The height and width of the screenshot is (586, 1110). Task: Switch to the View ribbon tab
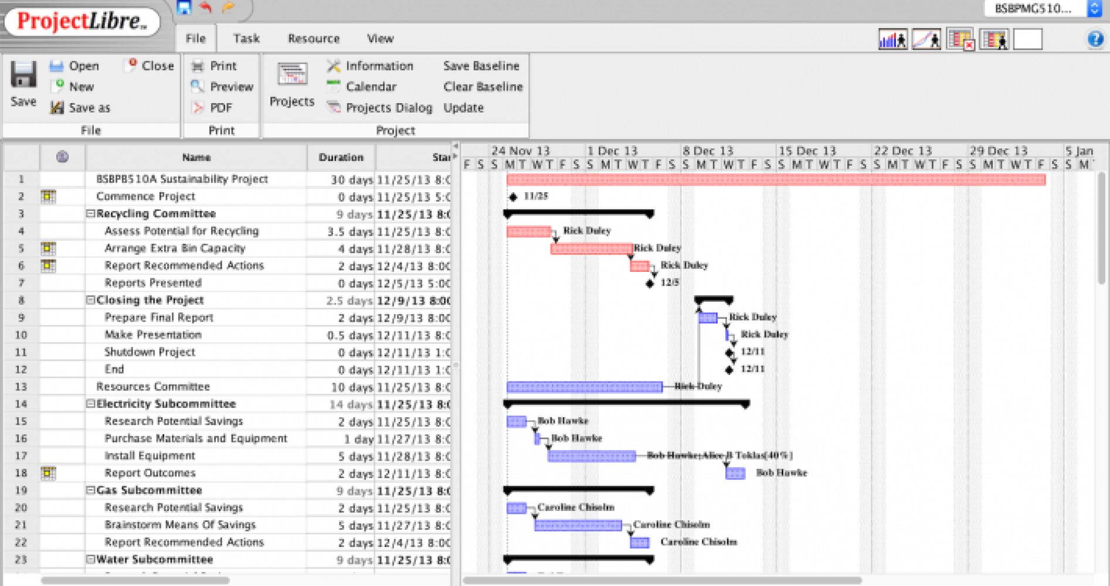tap(381, 39)
